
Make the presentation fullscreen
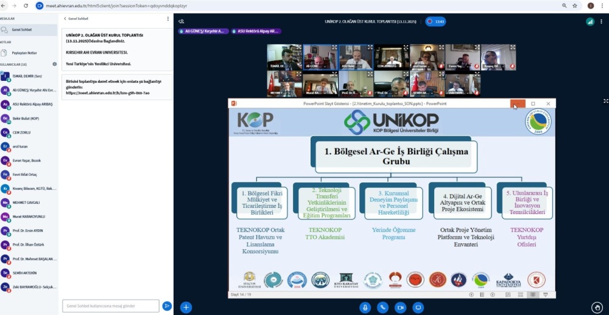tap(605, 101)
